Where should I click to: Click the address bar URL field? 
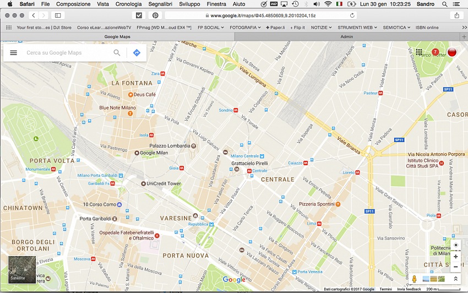click(x=260, y=15)
